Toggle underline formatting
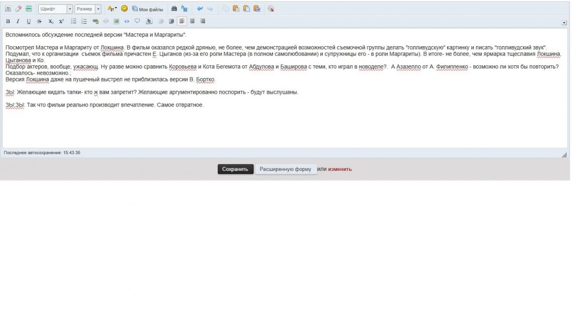 (x=29, y=21)
